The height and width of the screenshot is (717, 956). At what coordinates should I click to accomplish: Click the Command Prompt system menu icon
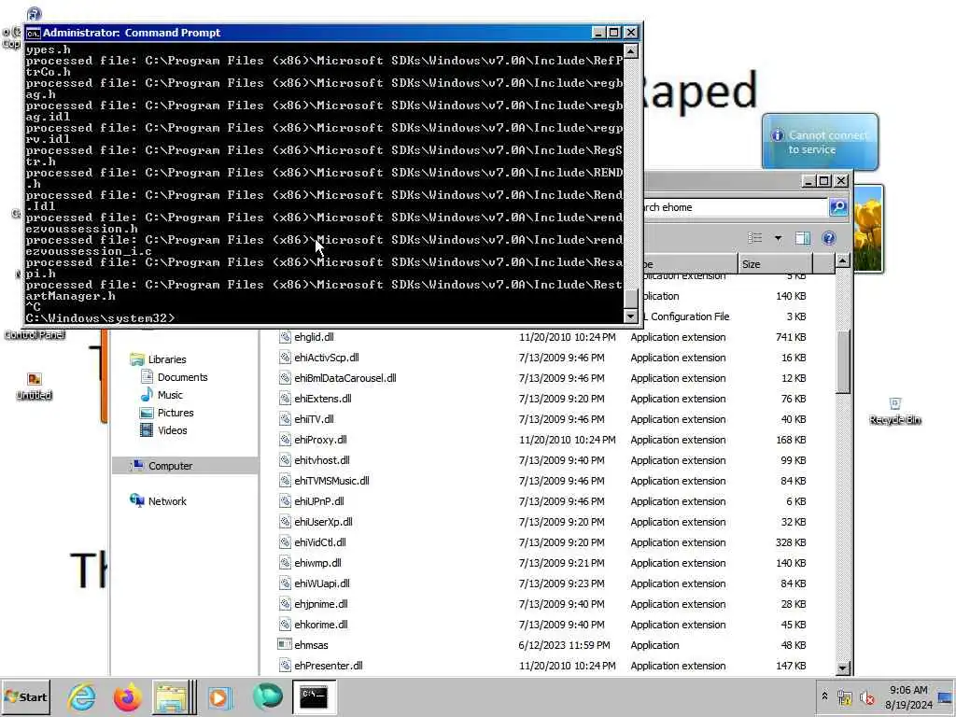tap(33, 33)
